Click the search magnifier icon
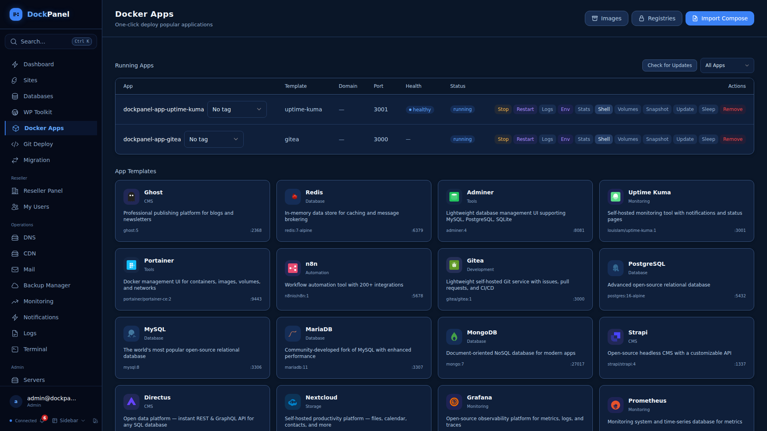767x431 pixels. [x=14, y=42]
